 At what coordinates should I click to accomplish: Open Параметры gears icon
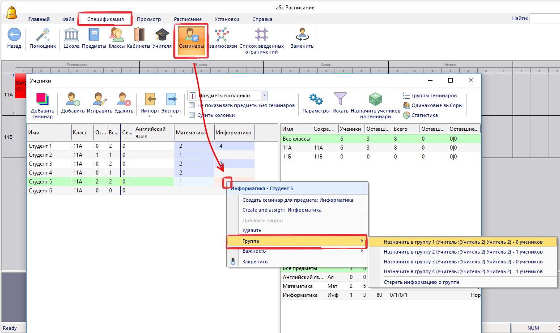[316, 100]
